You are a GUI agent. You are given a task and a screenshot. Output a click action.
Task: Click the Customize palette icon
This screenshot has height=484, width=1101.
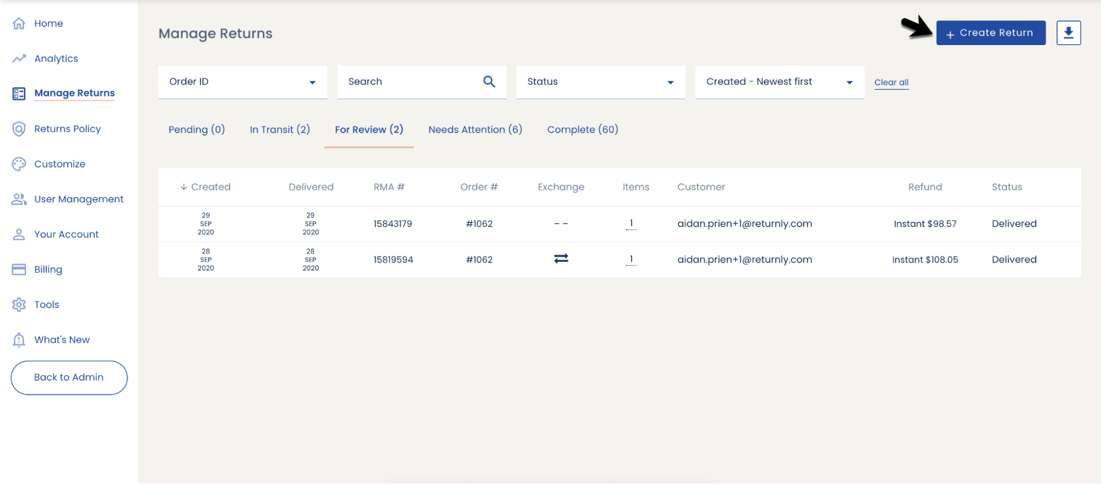[19, 164]
